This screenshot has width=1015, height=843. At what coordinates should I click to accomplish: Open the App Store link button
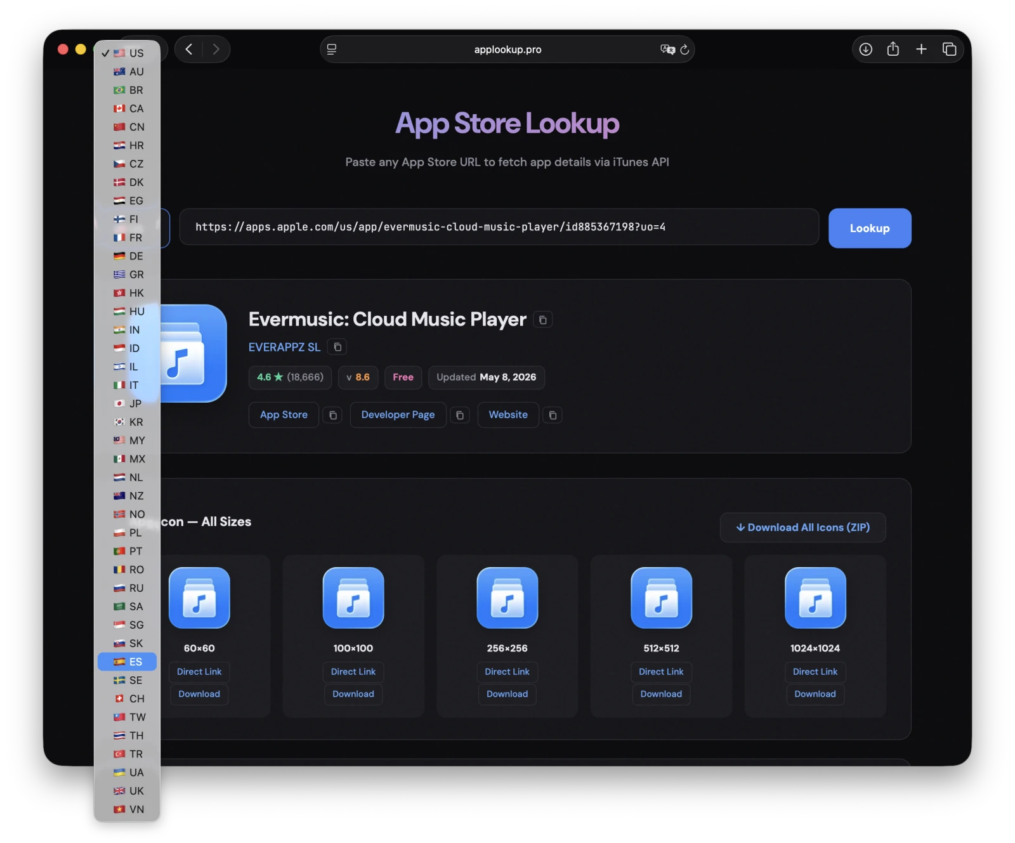[x=284, y=415]
